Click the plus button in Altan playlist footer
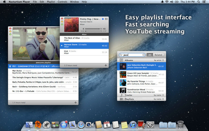The width and height of the screenshot is (209, 131). 106,65
